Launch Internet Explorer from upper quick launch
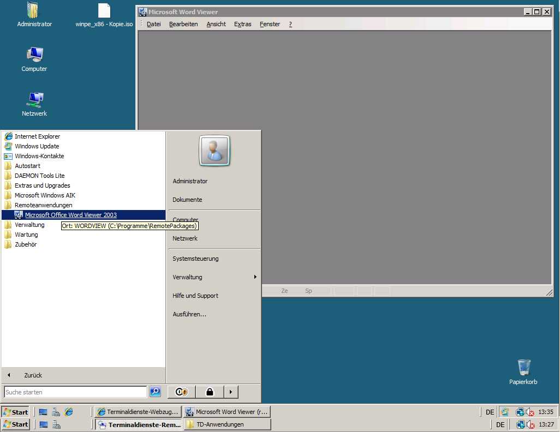Viewport: 560px width, 432px height. point(69,412)
